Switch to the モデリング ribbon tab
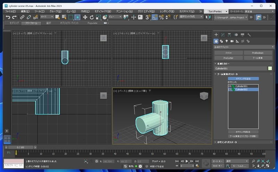 [x=14, y=23]
